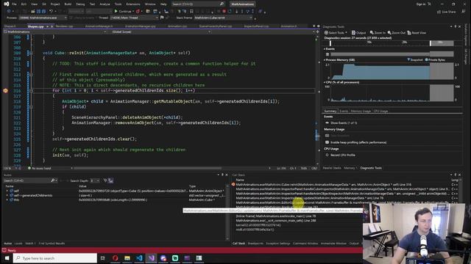Screen dimensions: 471x264
Task: Click the flag icon next to Thread
Action: coord(162,18)
